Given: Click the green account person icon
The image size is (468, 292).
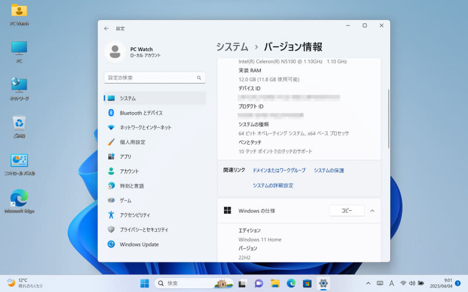Looking at the screenshot, I should tap(111, 171).
